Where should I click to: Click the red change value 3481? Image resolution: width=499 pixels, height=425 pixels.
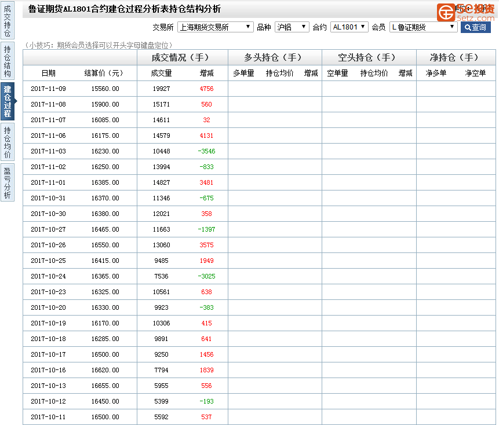(206, 182)
